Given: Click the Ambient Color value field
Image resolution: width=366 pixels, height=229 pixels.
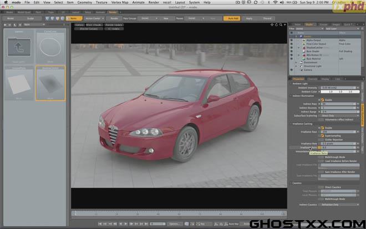Looking at the screenshot, I should coord(340,91).
